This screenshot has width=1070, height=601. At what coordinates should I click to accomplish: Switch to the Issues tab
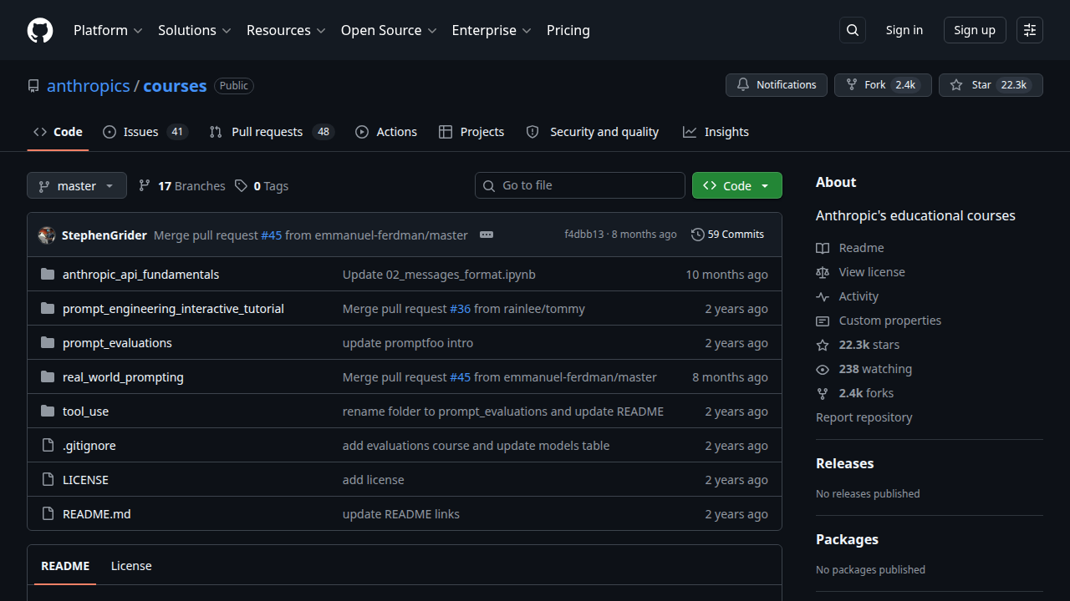click(x=145, y=132)
